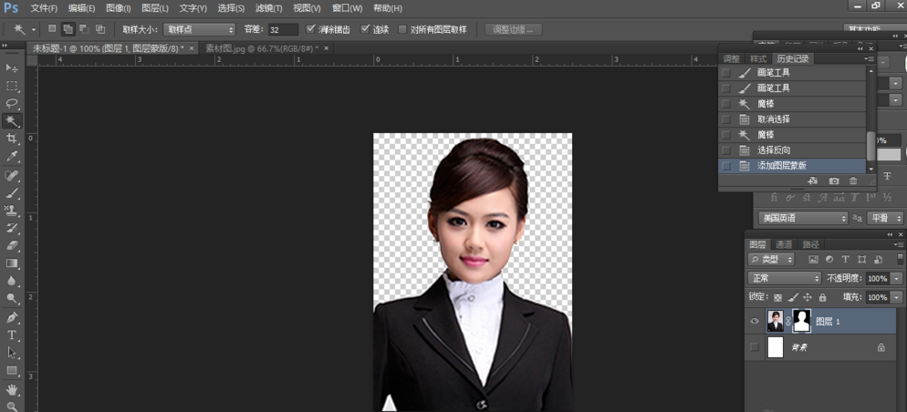
Task: Open the 正常 blend mode dropdown
Action: (785, 278)
